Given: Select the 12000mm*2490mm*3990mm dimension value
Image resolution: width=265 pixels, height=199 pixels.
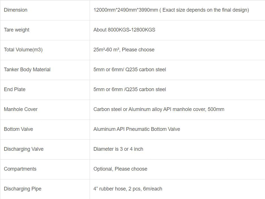Looking at the screenshot, I should tap(126, 10).
